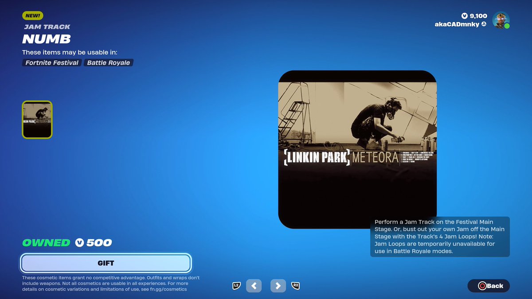Screen dimensions: 532x299
Task: Click the large Meteora album cover
Action: pos(357,149)
